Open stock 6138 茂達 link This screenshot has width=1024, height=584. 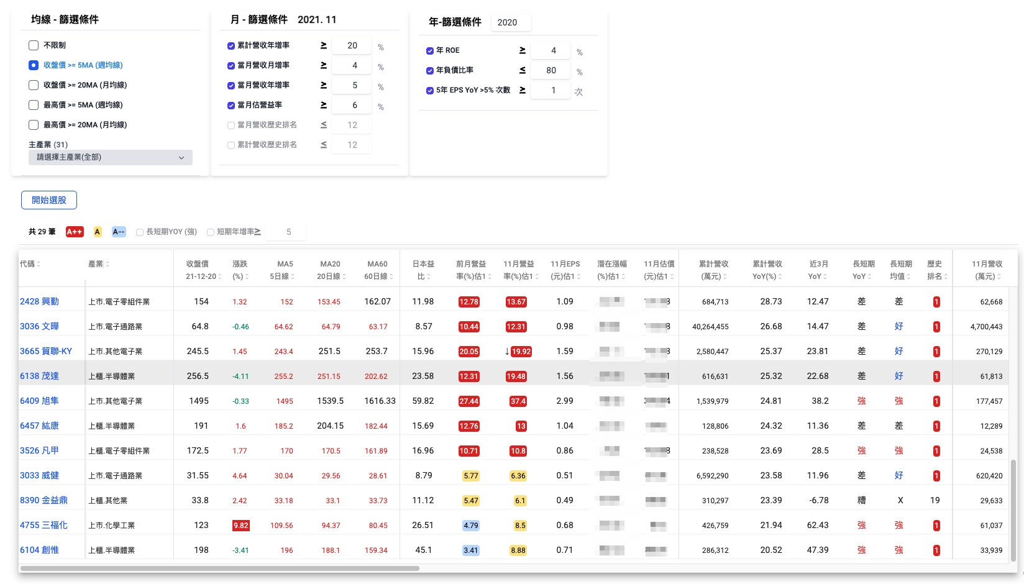[x=39, y=376]
